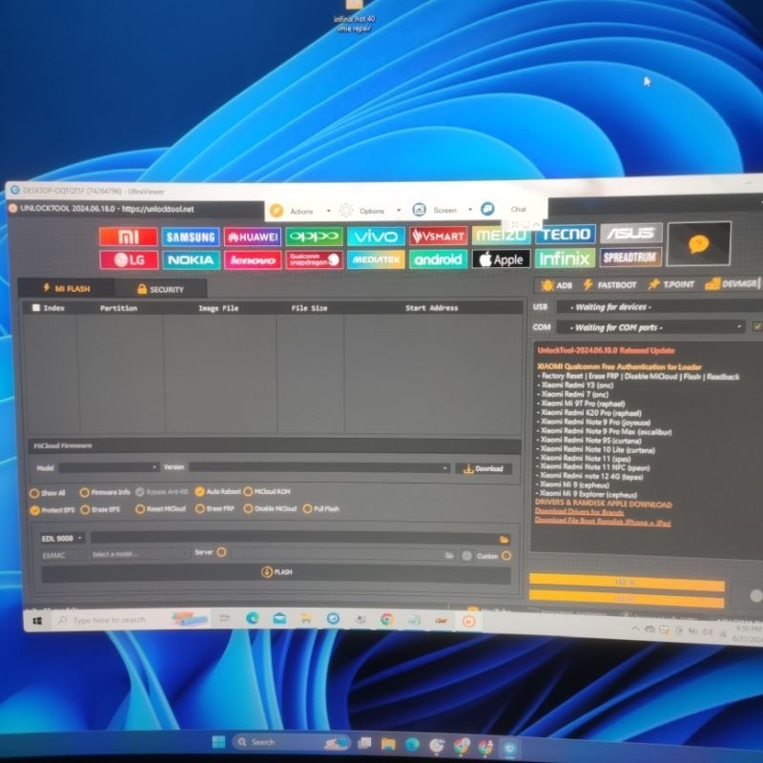Select the Samsung brand icon
The image size is (763, 763).
click(x=191, y=237)
